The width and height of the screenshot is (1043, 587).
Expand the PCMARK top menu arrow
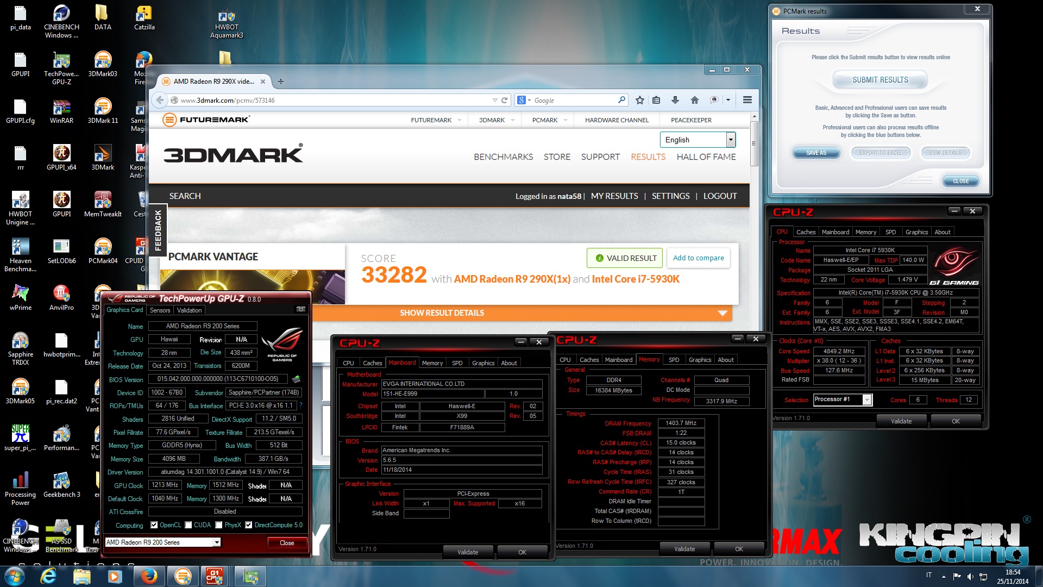click(x=566, y=120)
